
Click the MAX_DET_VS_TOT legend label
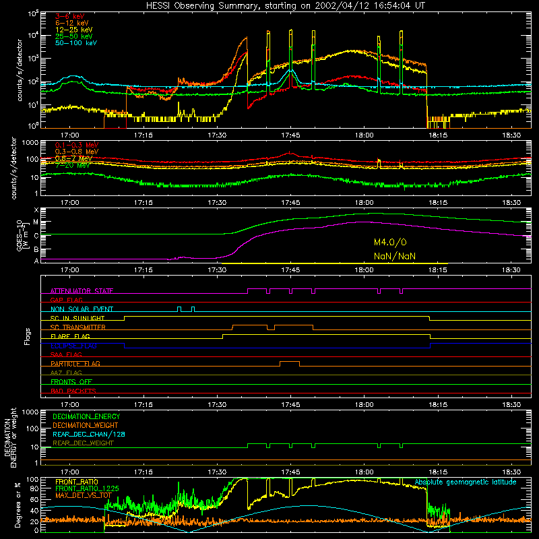(x=83, y=495)
